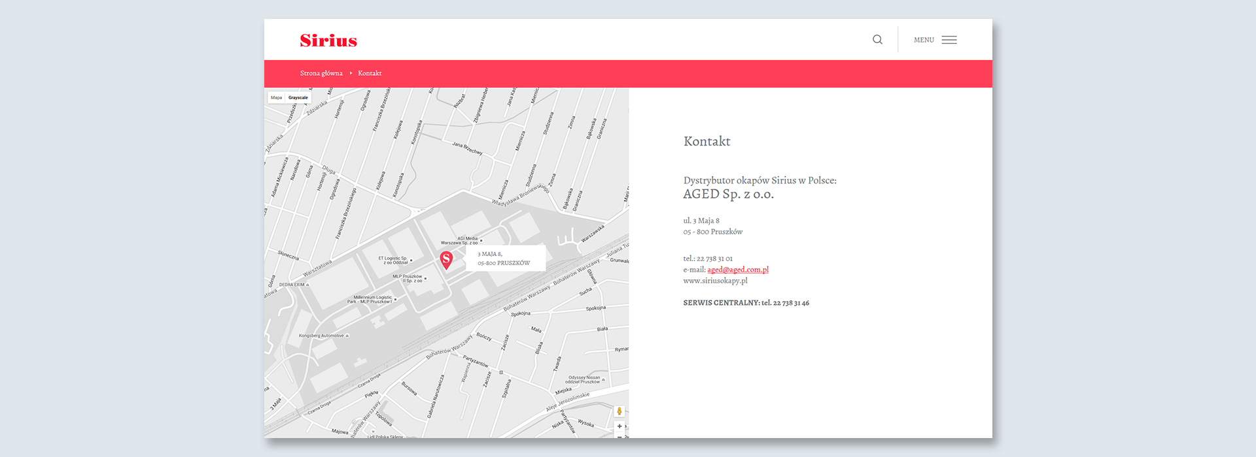1256x457 pixels.
Task: Click the MLP Pruszków II map label
Action: (x=408, y=279)
